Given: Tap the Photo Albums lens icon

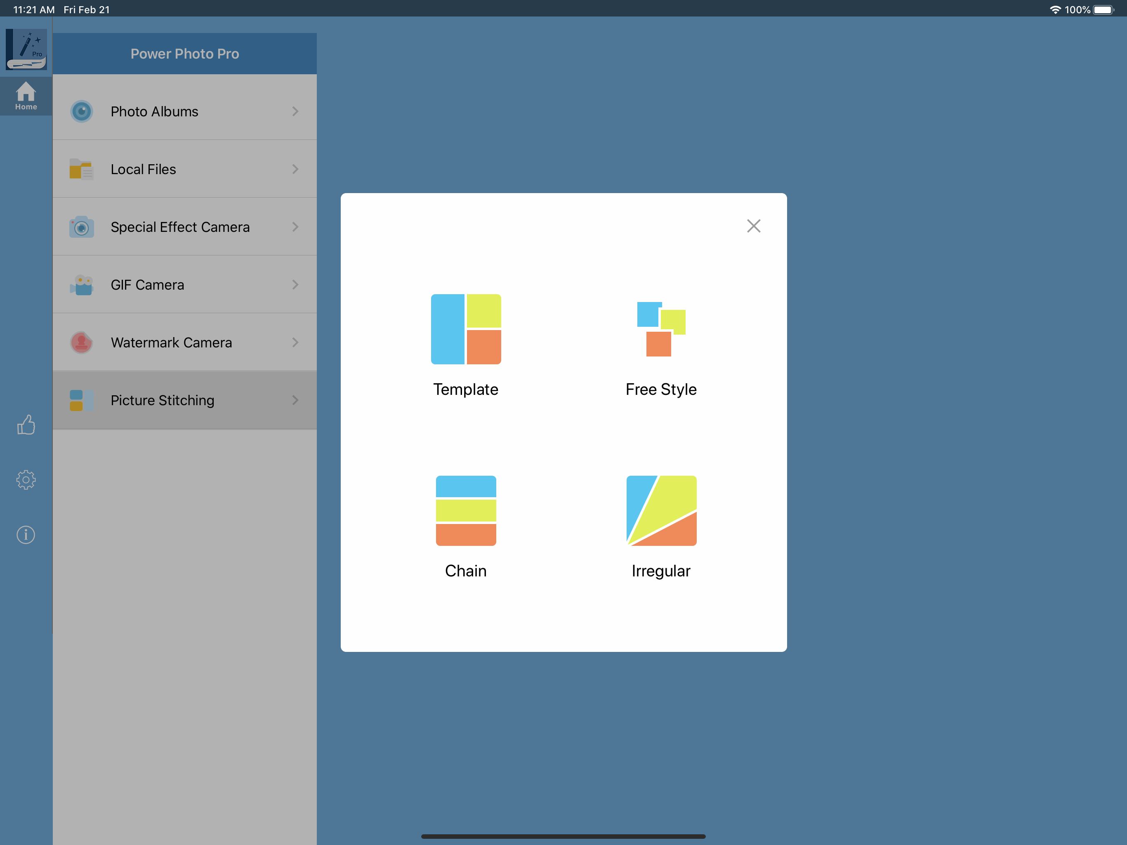Looking at the screenshot, I should [82, 112].
